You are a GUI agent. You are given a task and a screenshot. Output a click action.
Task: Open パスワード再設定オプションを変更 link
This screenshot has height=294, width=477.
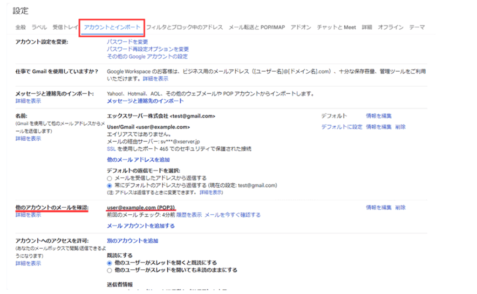[x=148, y=49]
